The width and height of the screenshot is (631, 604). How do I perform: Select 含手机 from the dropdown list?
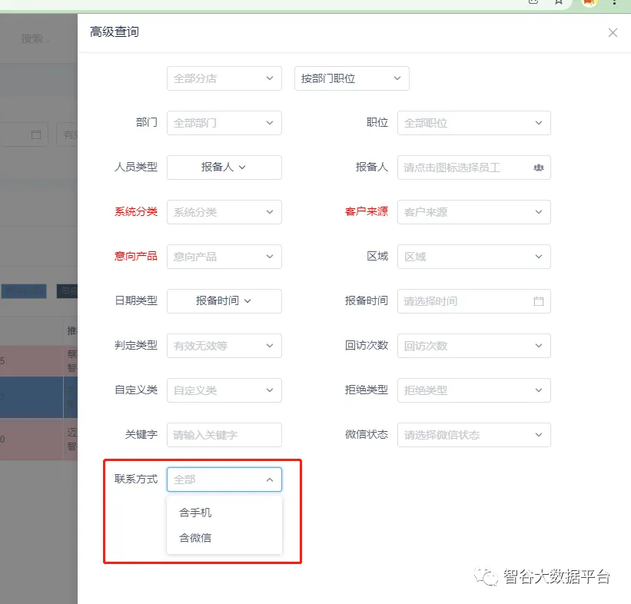tap(195, 513)
